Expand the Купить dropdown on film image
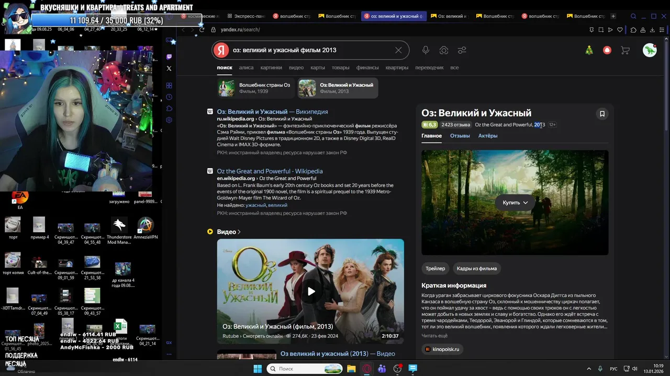The width and height of the screenshot is (670, 376). [x=515, y=203]
